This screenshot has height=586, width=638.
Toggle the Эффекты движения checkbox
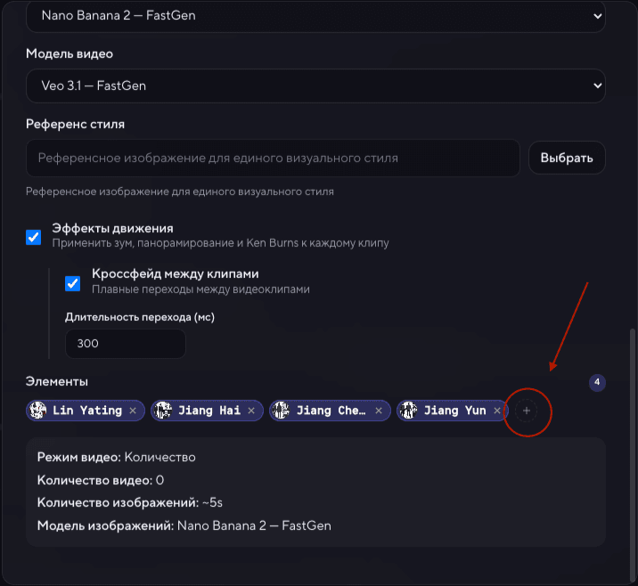click(x=33, y=237)
